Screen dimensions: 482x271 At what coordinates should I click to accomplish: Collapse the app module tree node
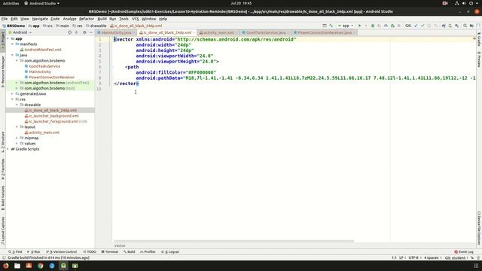[8, 38]
